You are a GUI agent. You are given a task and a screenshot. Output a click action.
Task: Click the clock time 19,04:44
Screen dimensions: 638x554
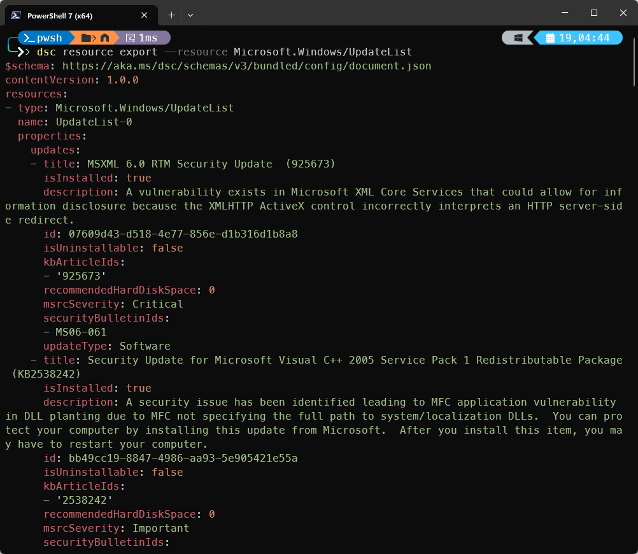585,38
